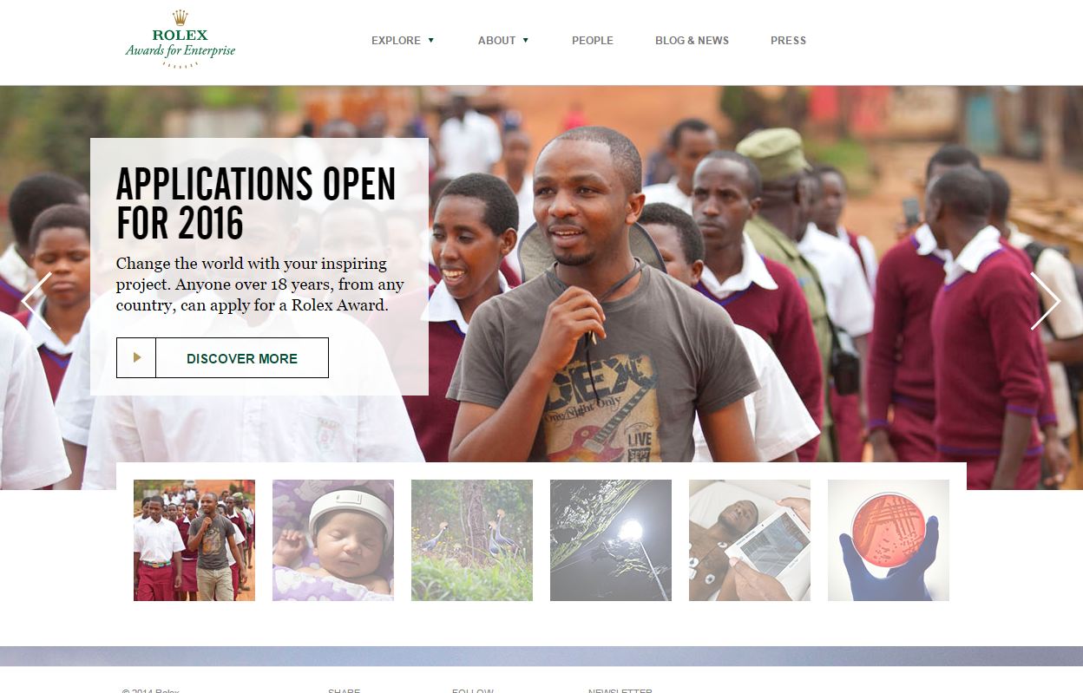
Task: Advance to the next slide with right arrow
Action: 1045,301
